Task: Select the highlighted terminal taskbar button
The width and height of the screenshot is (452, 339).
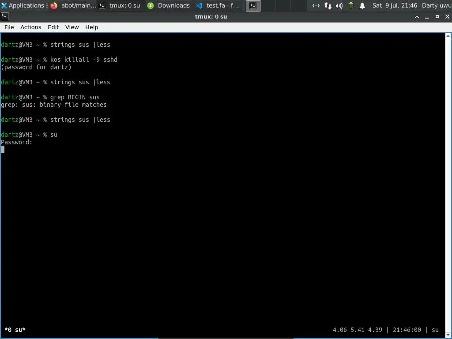Action: tap(253, 6)
